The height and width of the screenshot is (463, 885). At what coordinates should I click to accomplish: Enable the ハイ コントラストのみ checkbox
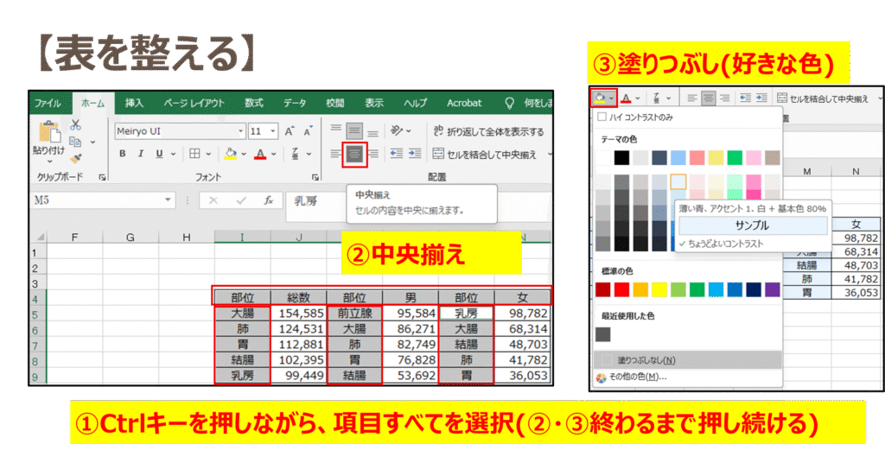[x=602, y=117]
